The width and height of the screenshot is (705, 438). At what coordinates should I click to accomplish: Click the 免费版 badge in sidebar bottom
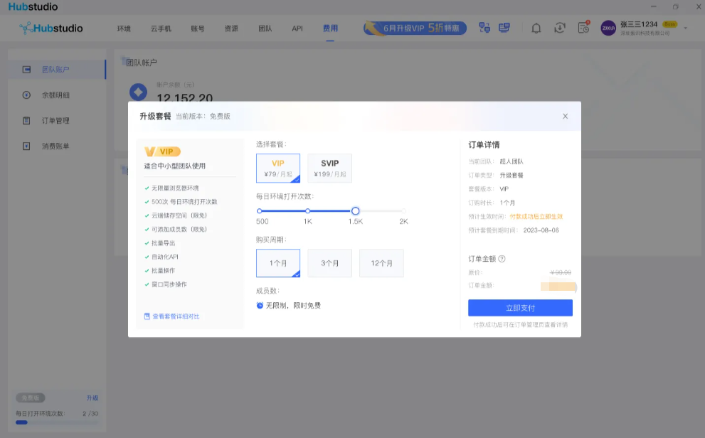pos(31,398)
